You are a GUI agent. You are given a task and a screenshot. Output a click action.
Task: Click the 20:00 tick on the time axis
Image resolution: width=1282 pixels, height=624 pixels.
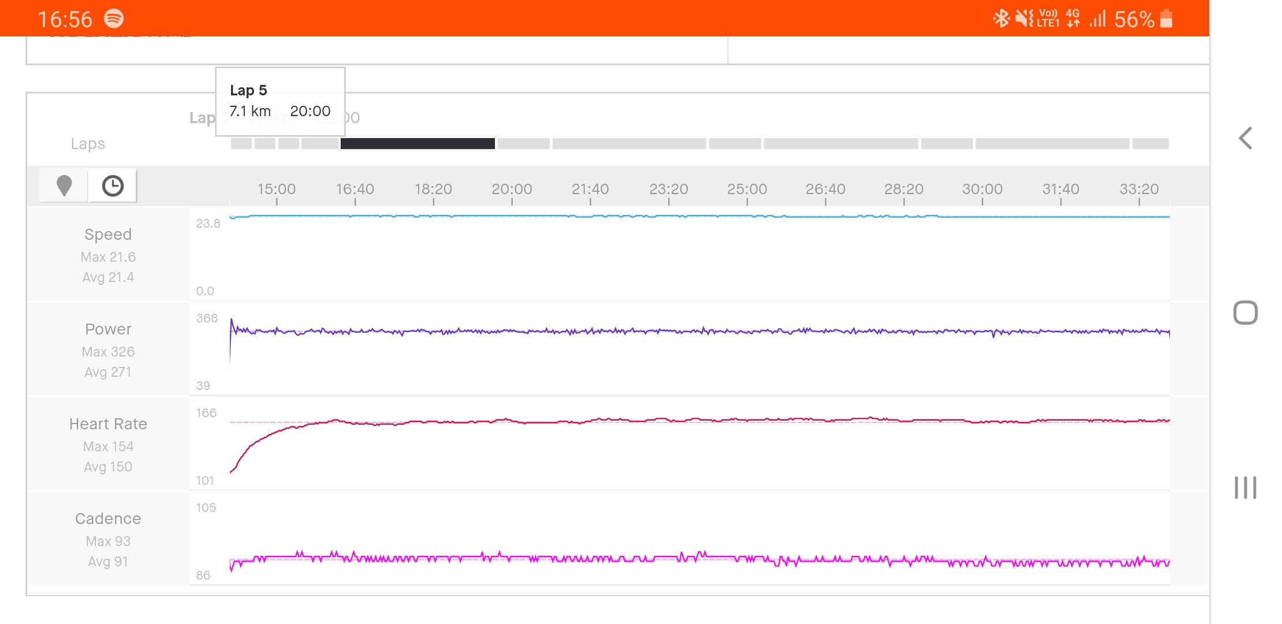click(512, 189)
